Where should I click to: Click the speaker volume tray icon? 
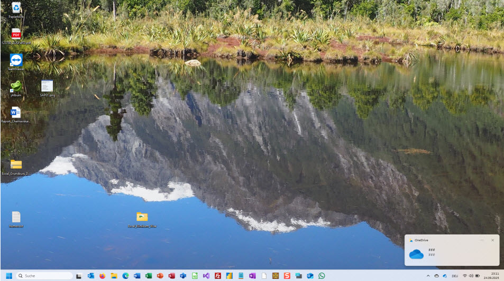471,276
